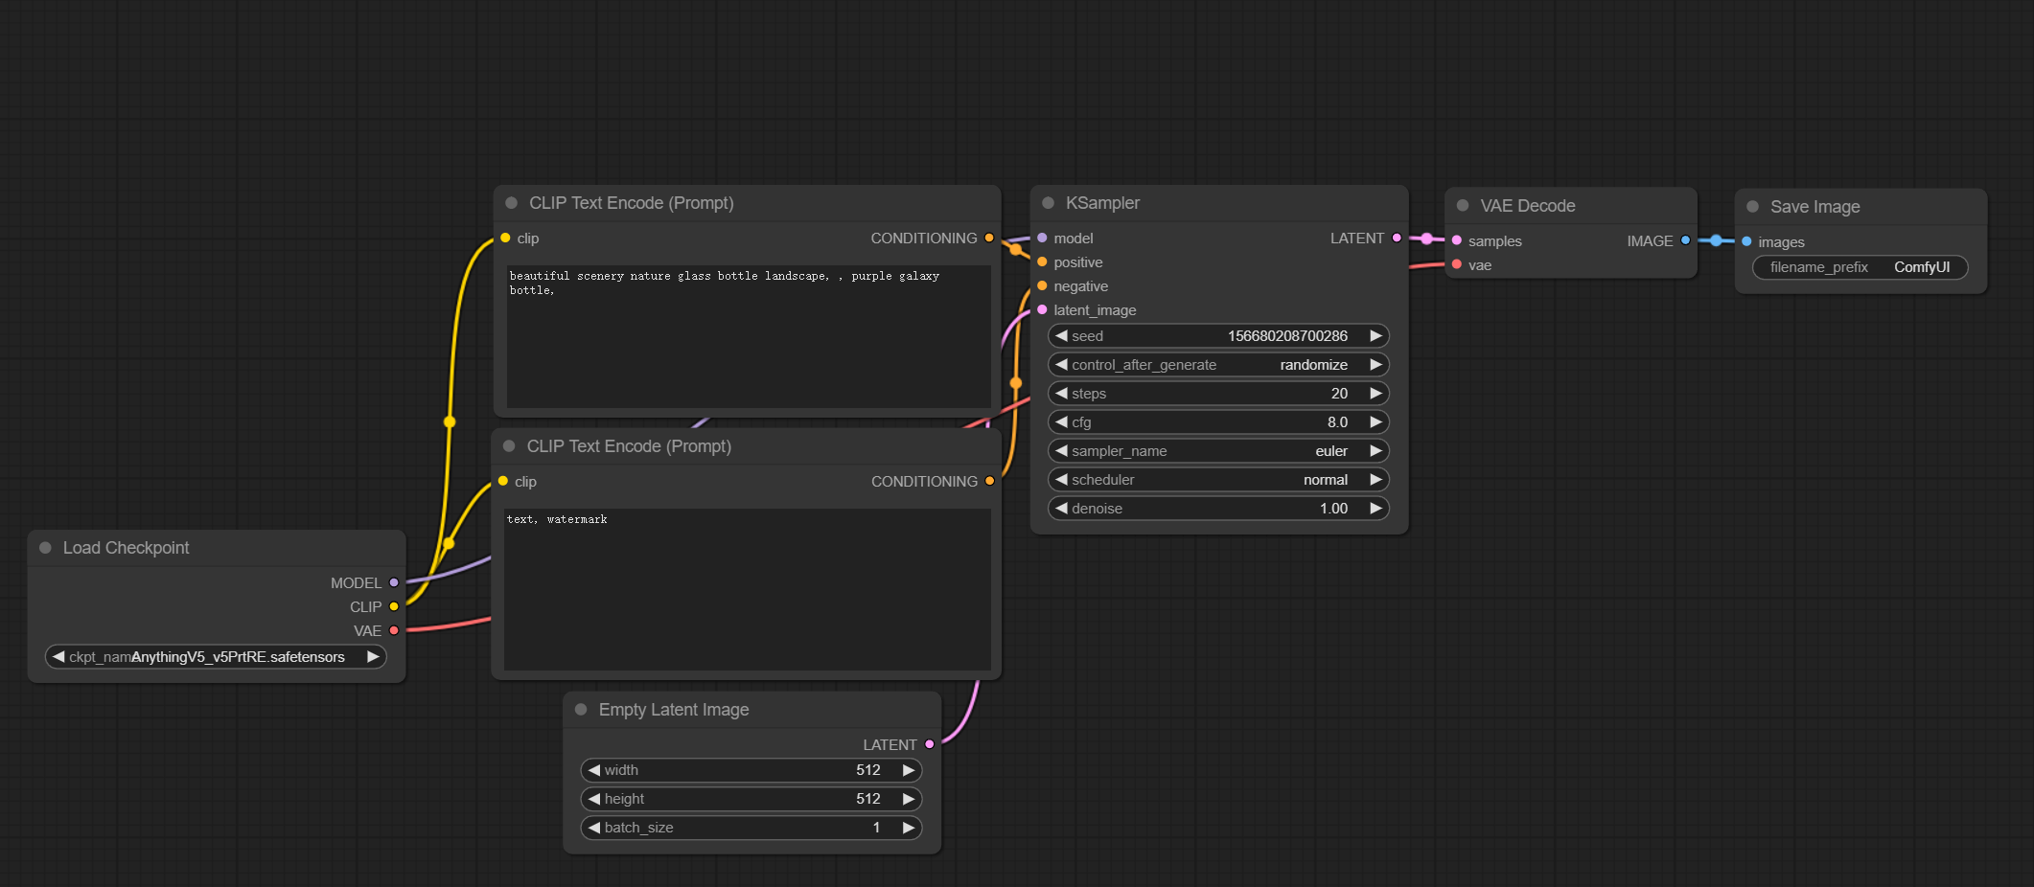This screenshot has height=887, width=2034.
Task: Click the IMAGE output port on VAE Decode
Action: 1685,240
